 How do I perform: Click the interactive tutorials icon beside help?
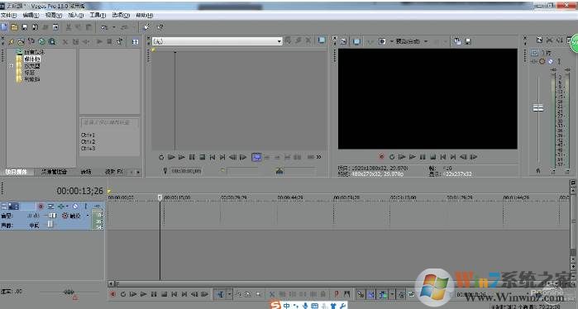pos(146,27)
